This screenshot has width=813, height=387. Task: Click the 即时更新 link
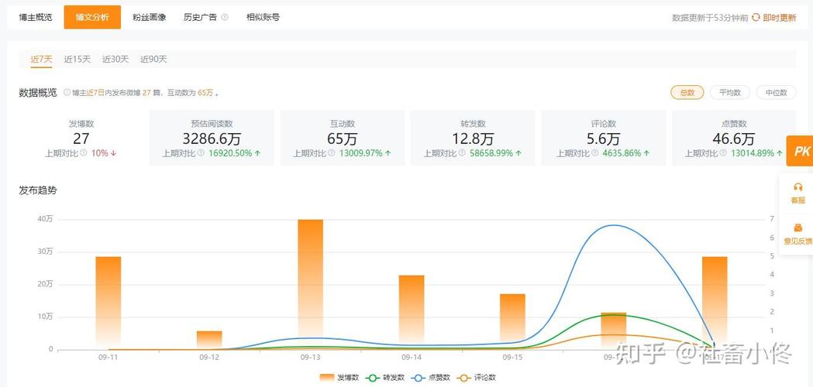780,18
